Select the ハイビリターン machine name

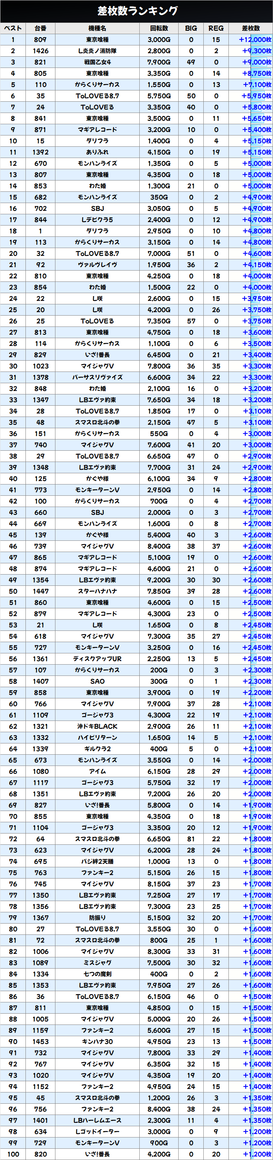(x=97, y=737)
